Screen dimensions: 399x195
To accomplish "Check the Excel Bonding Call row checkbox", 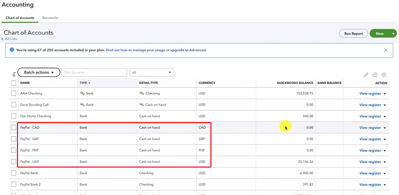I will pos(13,105).
